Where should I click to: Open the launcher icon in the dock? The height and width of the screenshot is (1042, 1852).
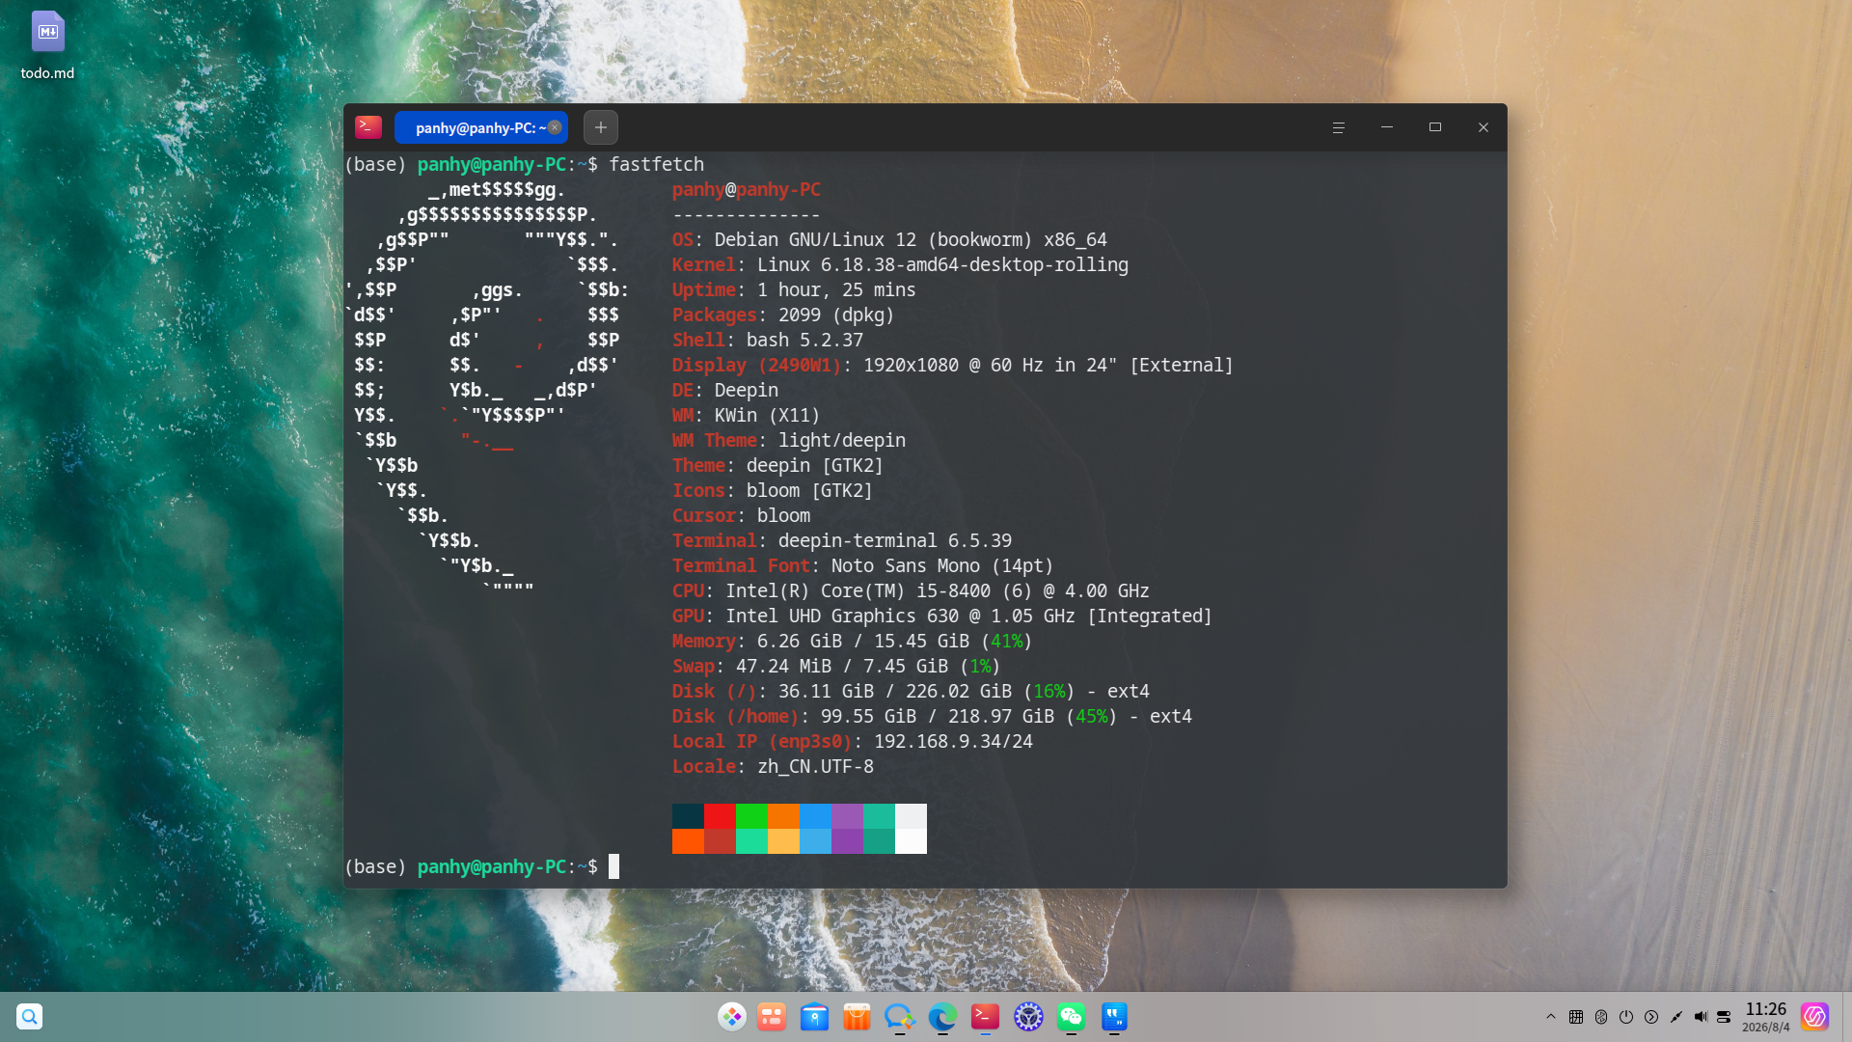tap(732, 1017)
